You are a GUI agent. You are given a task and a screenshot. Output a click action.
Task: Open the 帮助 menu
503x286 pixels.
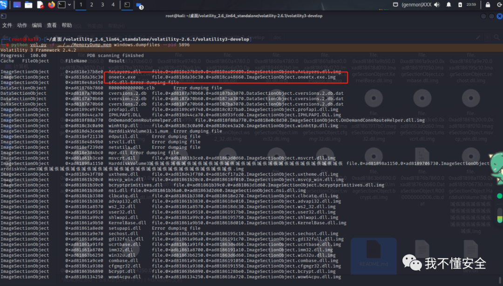tap(67, 25)
